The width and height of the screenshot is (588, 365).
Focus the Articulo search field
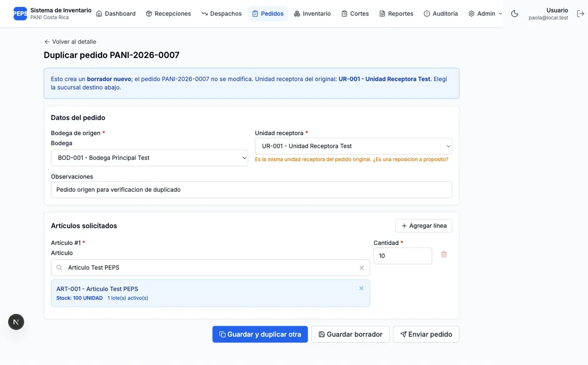tap(210, 267)
